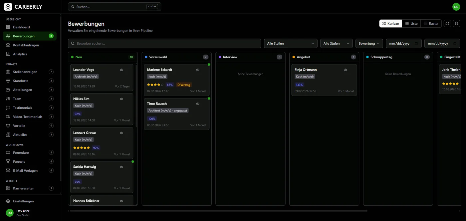Open Saskia Hartwig application card
This screenshot has width=466, height=221.
tap(102, 177)
